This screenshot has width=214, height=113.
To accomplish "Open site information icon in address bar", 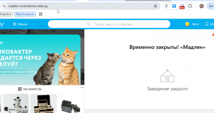I will [x=4, y=6].
